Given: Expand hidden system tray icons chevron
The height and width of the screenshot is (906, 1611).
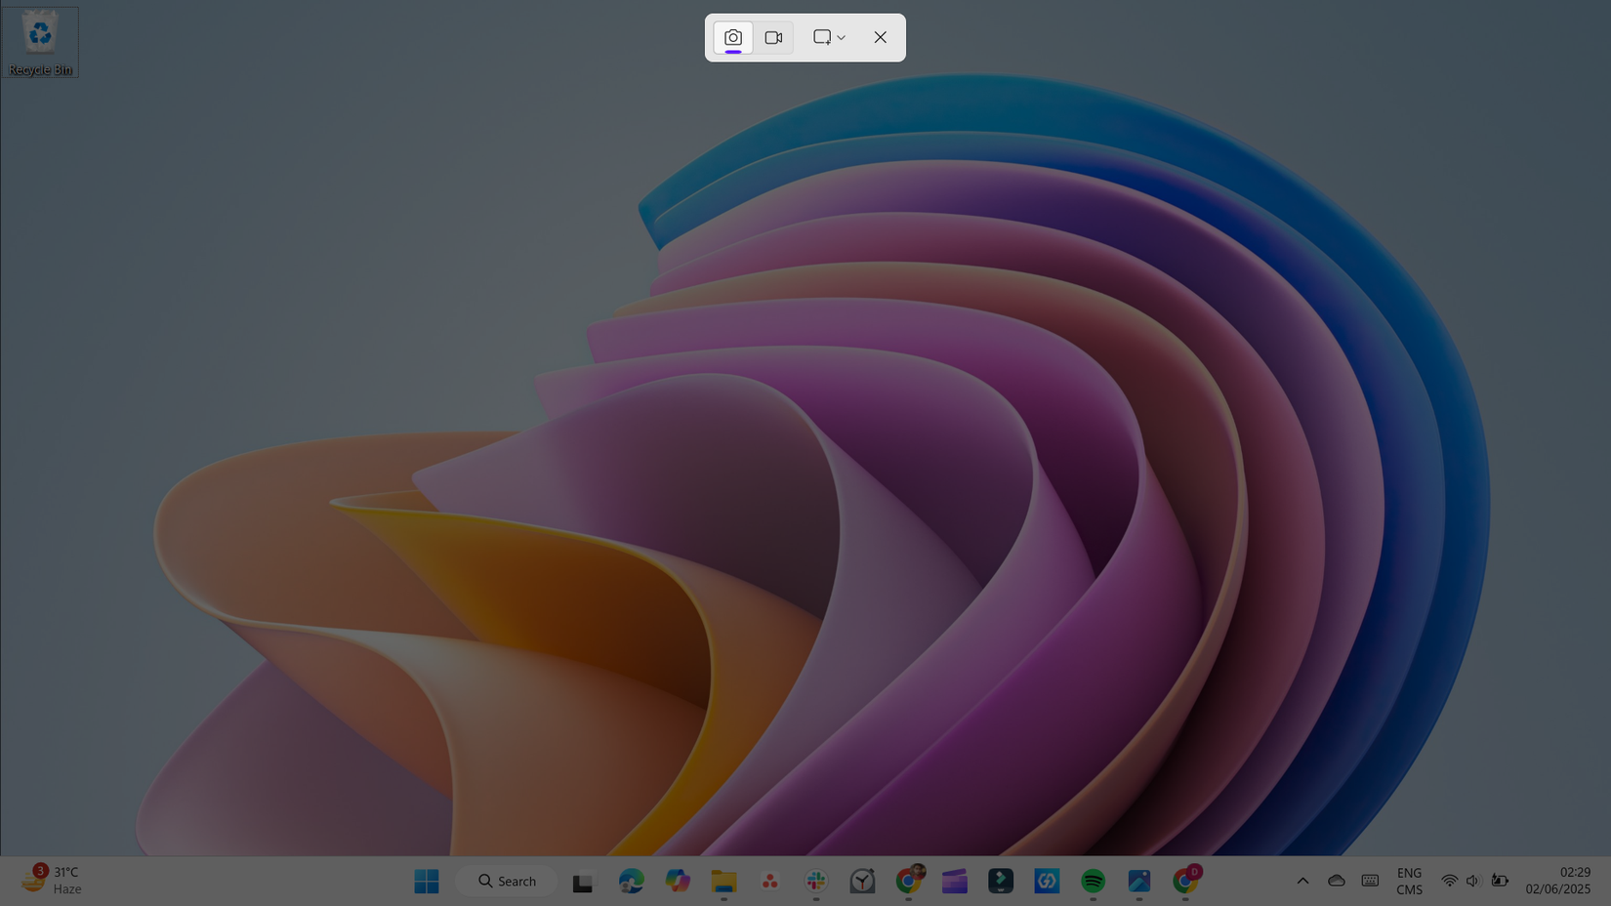Looking at the screenshot, I should (x=1303, y=881).
